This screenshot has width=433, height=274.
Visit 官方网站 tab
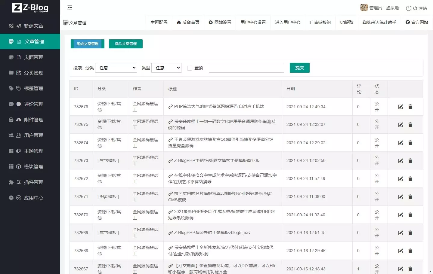[x=417, y=22]
